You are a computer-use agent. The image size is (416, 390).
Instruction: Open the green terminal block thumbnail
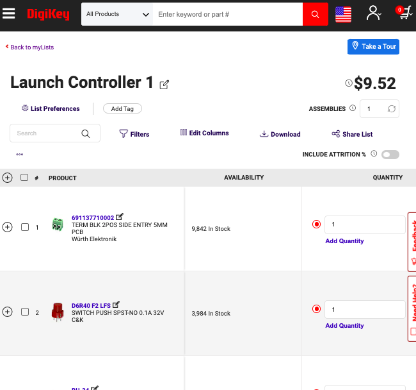(x=58, y=225)
